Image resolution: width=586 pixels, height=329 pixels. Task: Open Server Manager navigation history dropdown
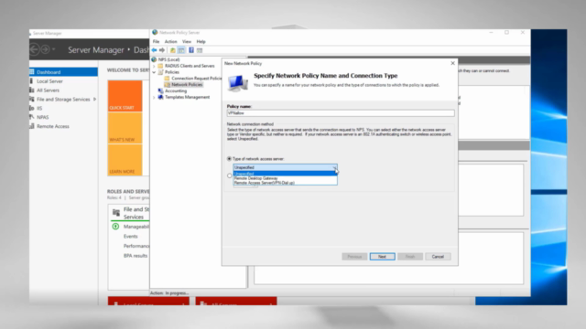click(54, 49)
